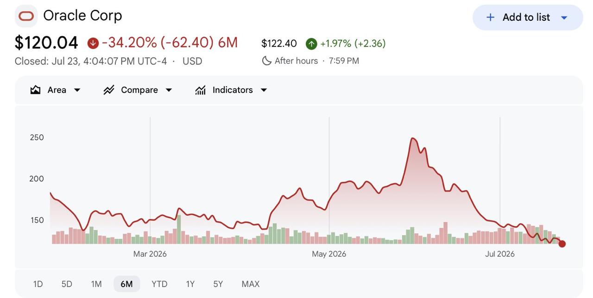Select the 1D time range
593x298 pixels.
coord(38,284)
